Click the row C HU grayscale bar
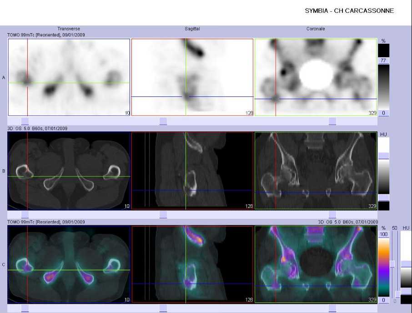The width and height of the screenshot is (412, 313). pos(406,267)
